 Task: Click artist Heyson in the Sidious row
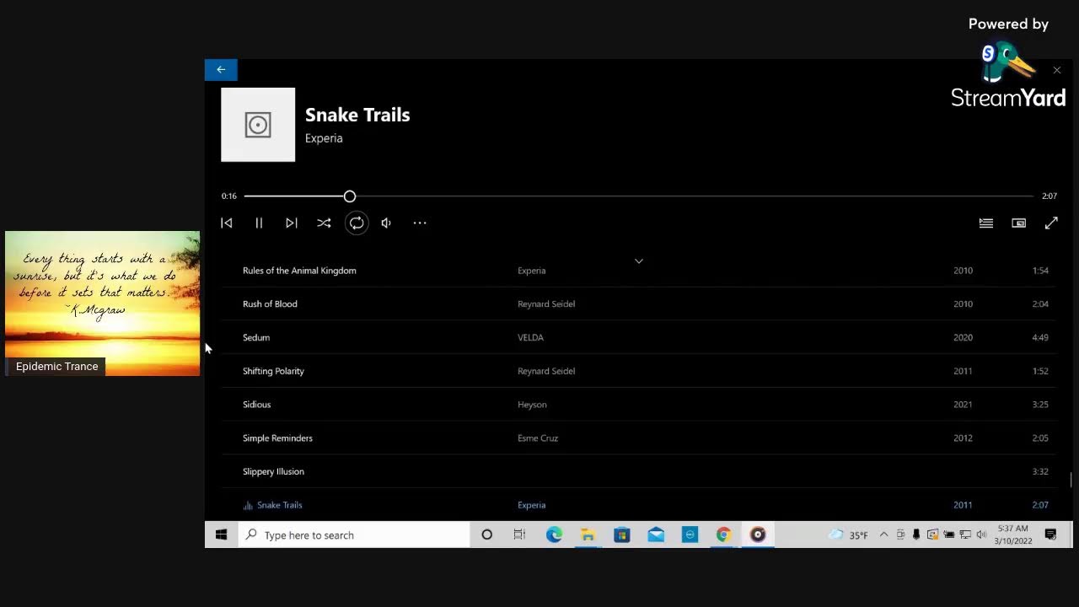click(532, 405)
